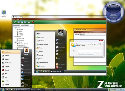Select Karamik skin in the tree
The width and height of the screenshot is (125, 91).
click(x=21, y=29)
